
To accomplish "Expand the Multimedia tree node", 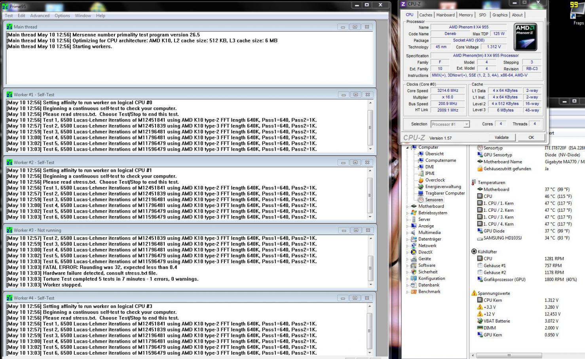I will point(407,233).
